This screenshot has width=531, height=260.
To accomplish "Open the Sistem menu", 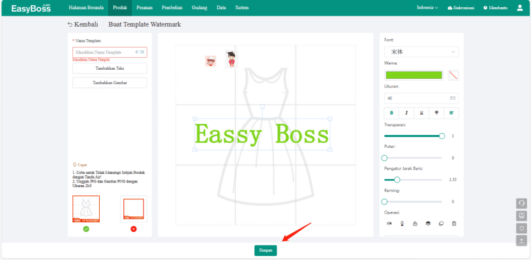I will [x=242, y=8].
